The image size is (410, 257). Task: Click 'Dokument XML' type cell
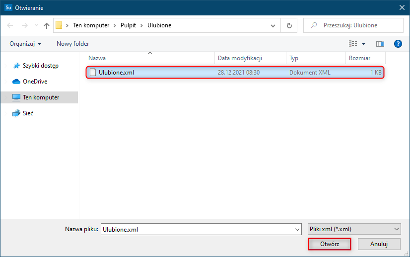coord(310,72)
